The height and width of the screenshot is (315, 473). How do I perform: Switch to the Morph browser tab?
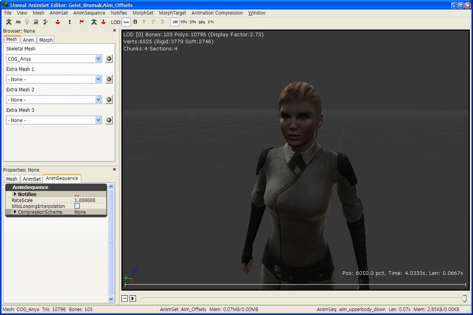pos(46,40)
